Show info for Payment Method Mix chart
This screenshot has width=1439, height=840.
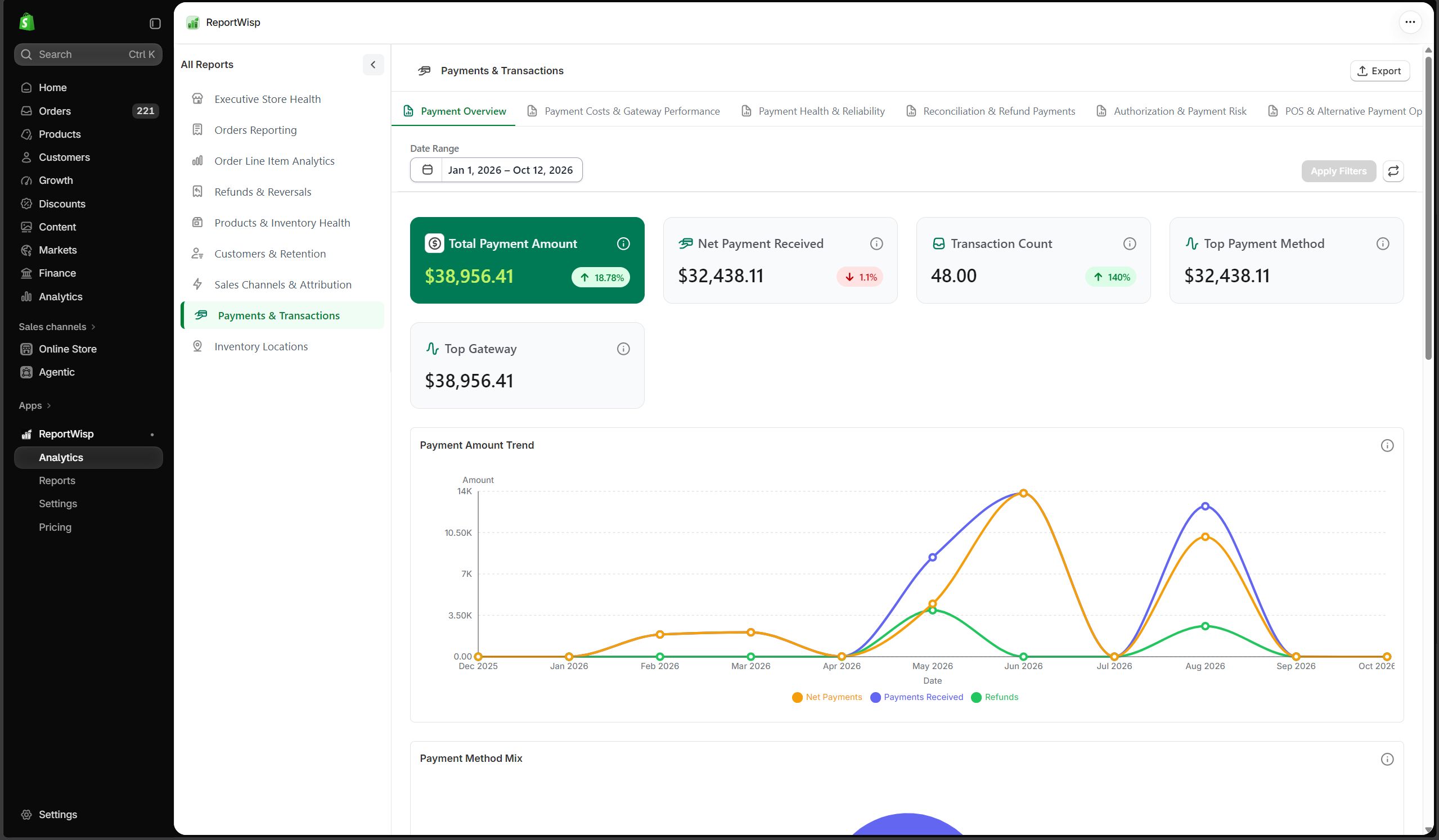coord(1387,759)
